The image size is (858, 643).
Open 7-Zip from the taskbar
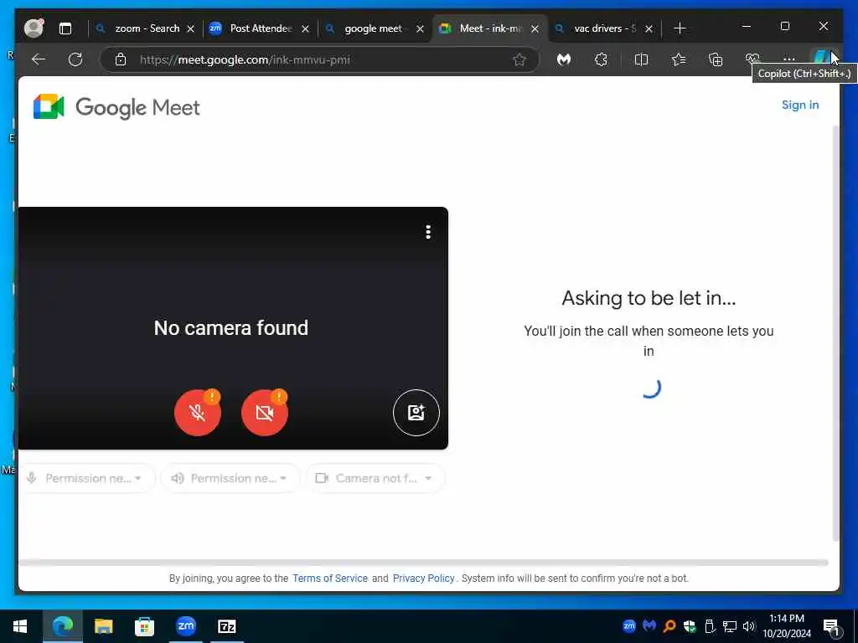coord(226,626)
